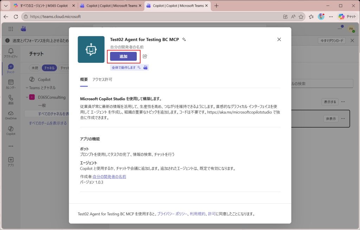The width and height of the screenshot is (360, 230).
Task: Close the Test02 Agent dialog
Action: pos(279,39)
